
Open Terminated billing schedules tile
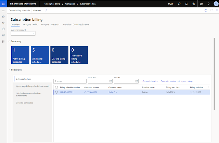[79, 55]
